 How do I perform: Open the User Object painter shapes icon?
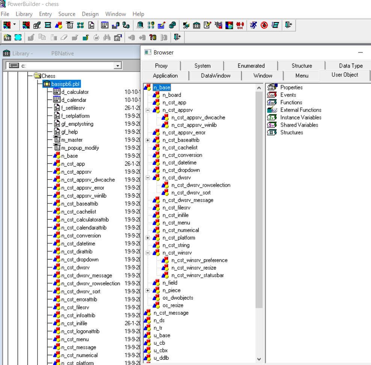tap(59, 25)
